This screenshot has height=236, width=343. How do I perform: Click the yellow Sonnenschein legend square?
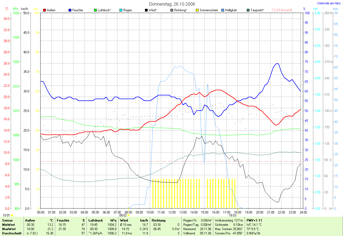click(x=197, y=10)
